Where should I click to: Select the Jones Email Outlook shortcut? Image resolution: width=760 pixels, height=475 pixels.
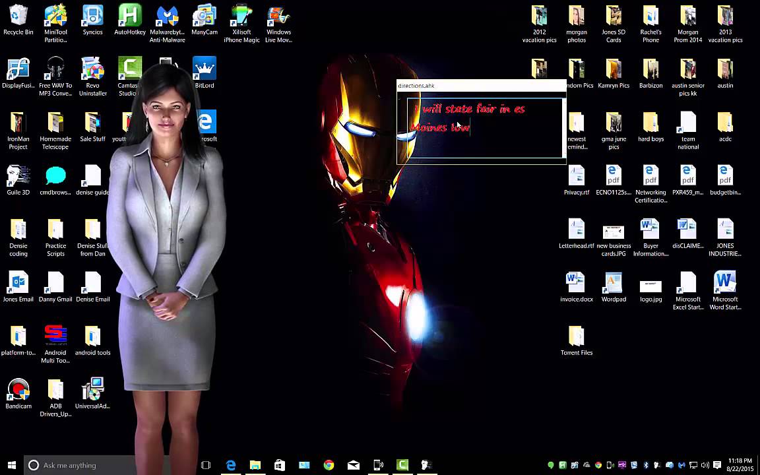18,287
